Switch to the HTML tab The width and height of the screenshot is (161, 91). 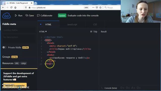[49, 25]
